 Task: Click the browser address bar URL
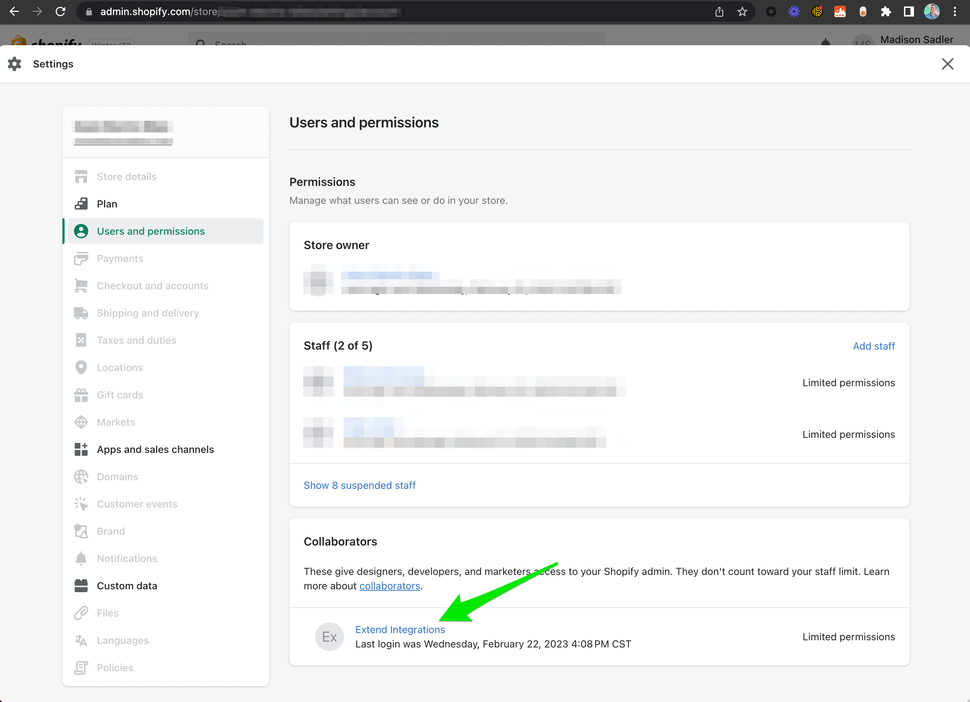point(158,11)
